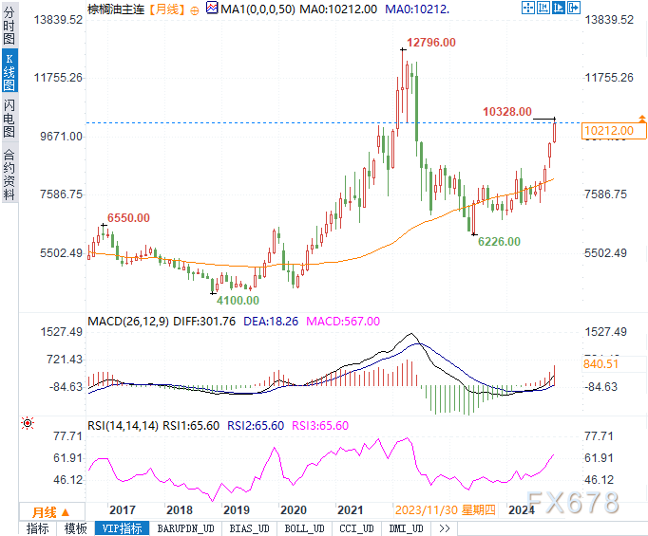
Task: Select the K线图 candlestick chart tab
Action: pos(9,71)
